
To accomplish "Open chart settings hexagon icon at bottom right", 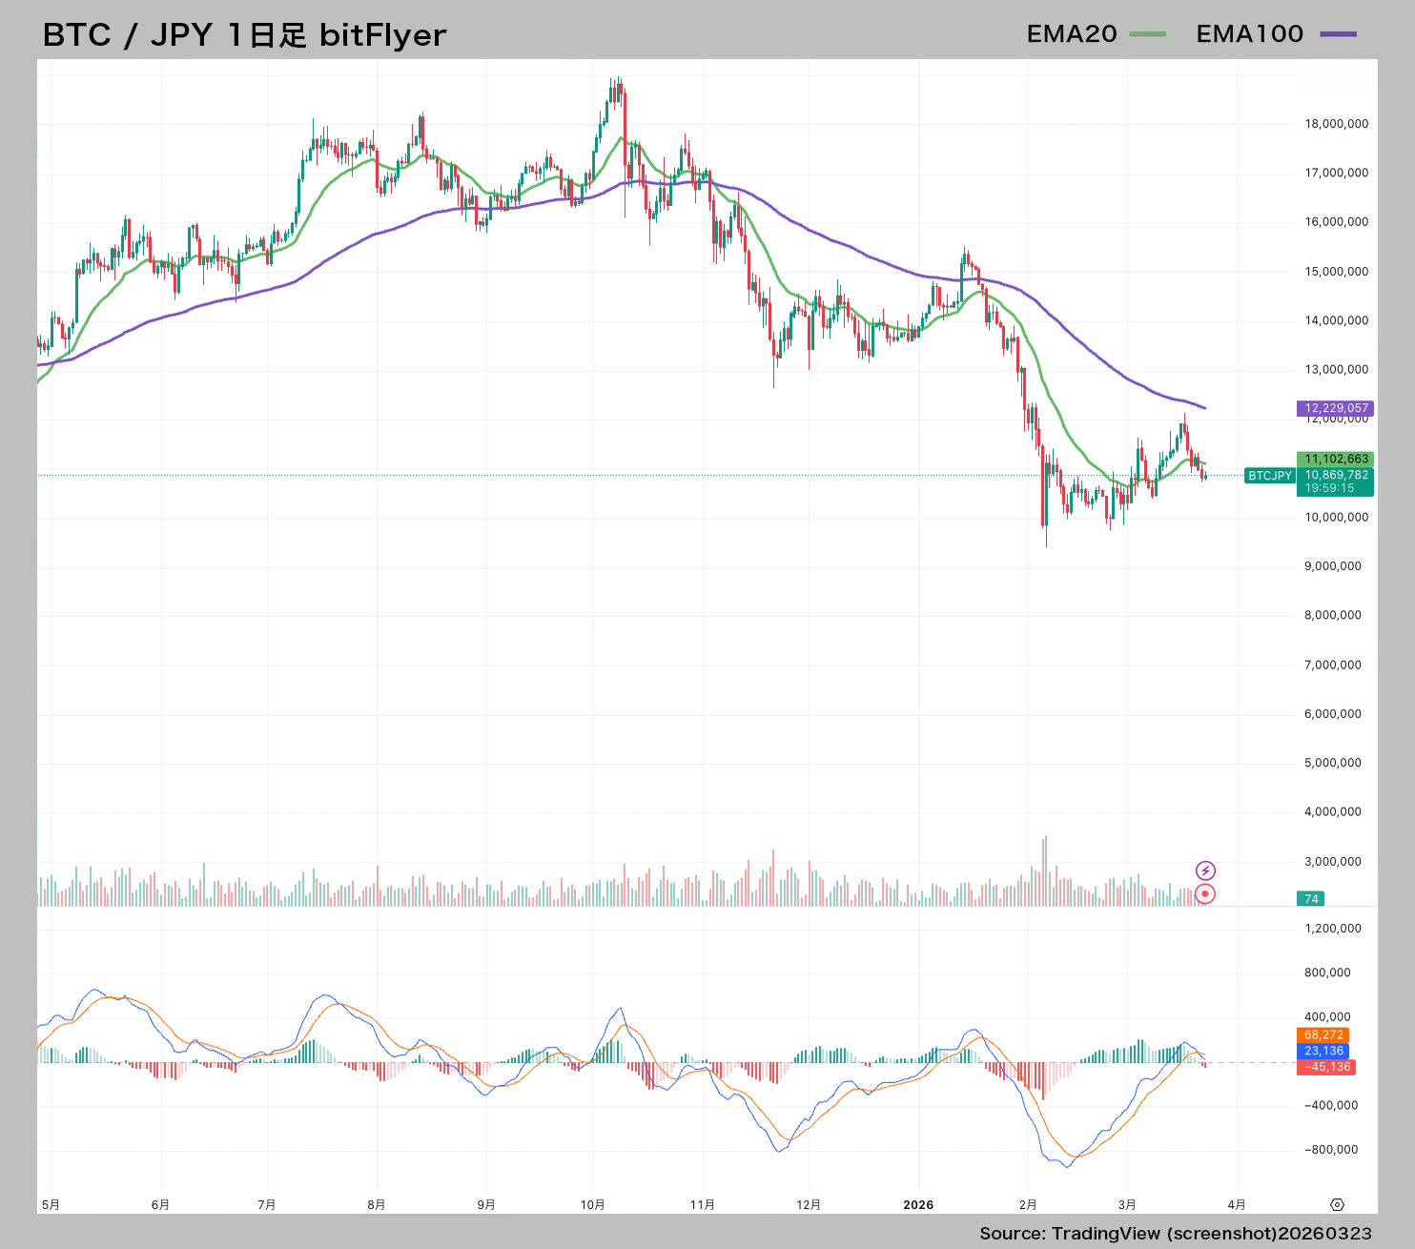I will tap(1337, 1204).
